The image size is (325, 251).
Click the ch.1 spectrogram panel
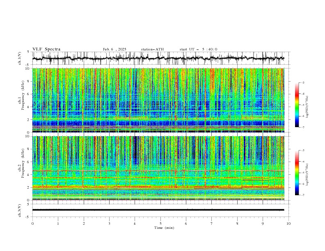point(158,100)
